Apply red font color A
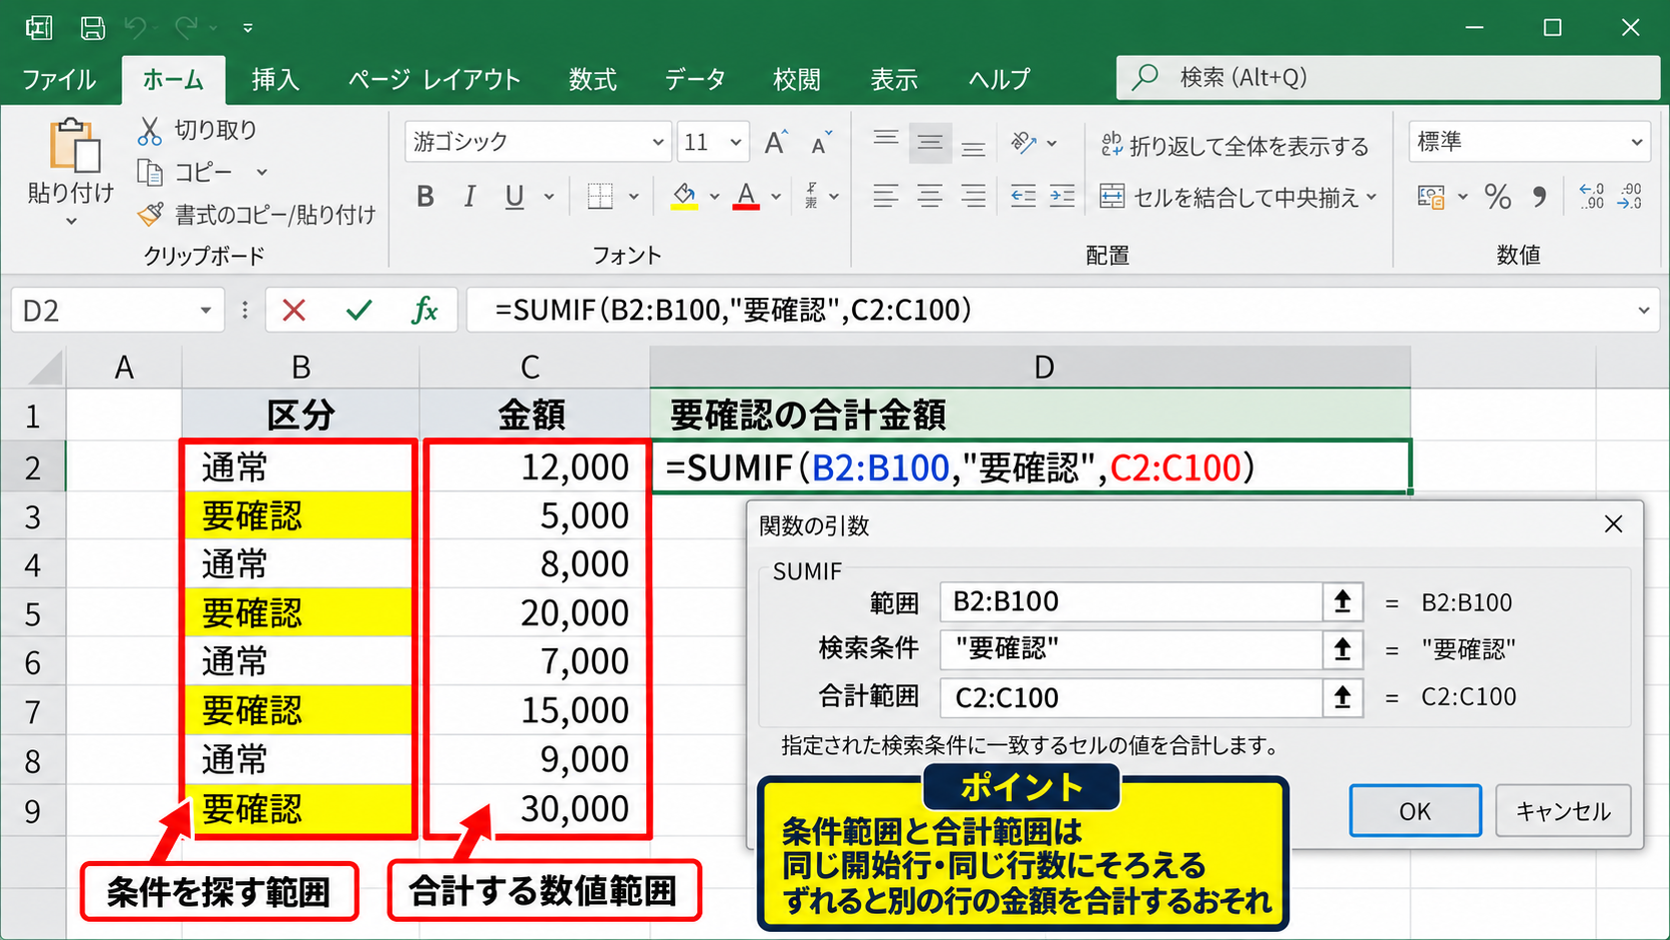1670x940 pixels. (x=746, y=196)
